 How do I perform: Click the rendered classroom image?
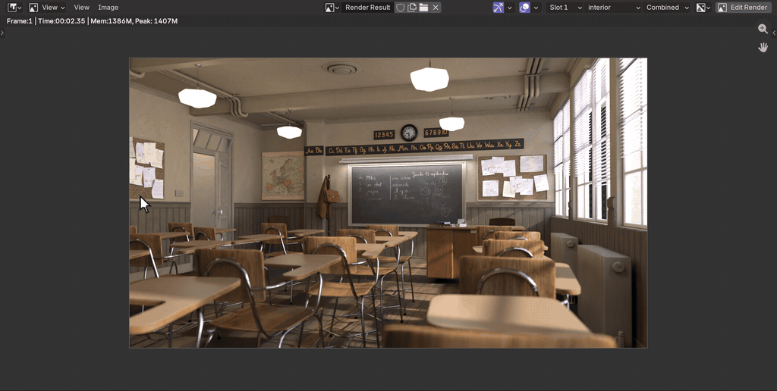point(388,202)
